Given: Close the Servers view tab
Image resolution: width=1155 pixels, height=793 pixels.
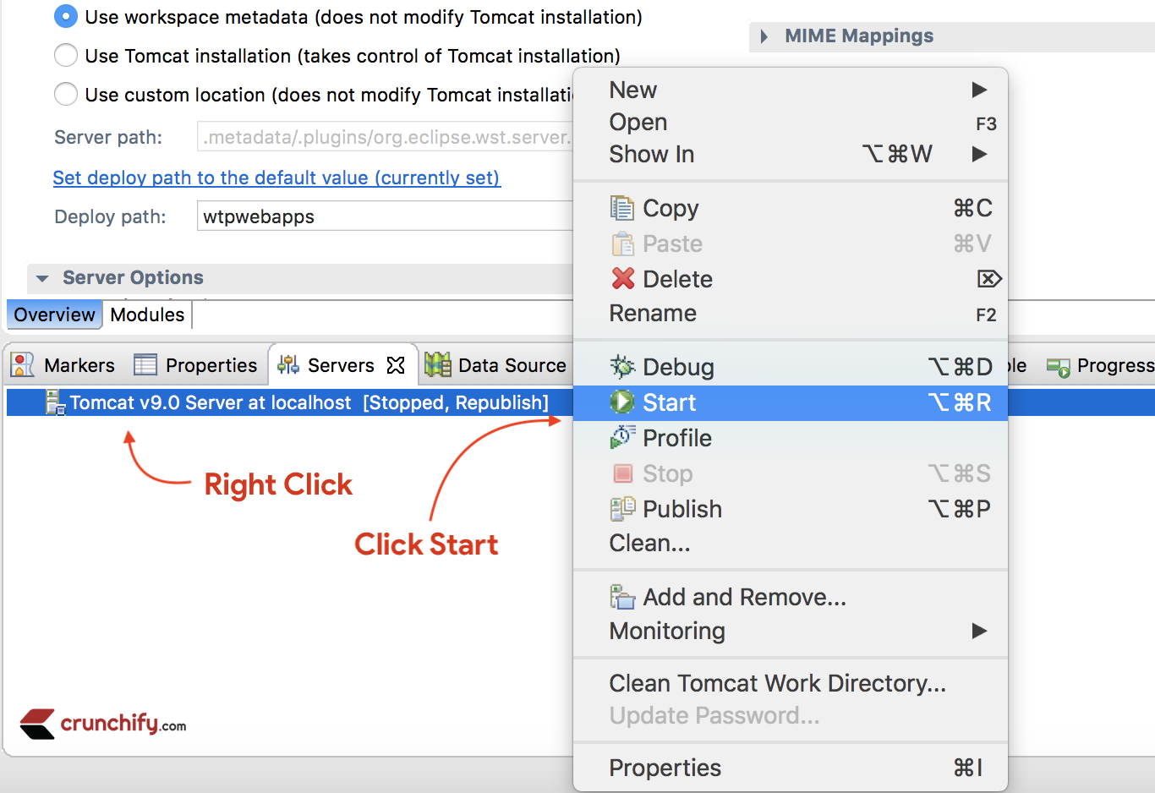Looking at the screenshot, I should (x=396, y=365).
